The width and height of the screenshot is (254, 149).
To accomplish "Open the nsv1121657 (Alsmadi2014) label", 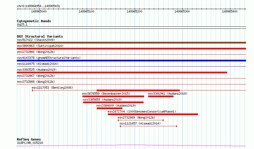I will (140, 123).
